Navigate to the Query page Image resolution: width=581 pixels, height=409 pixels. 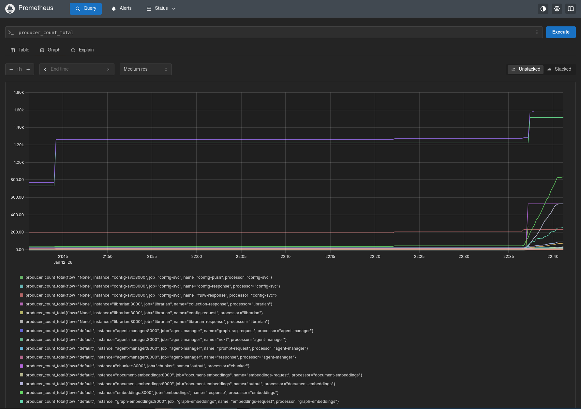pos(85,8)
